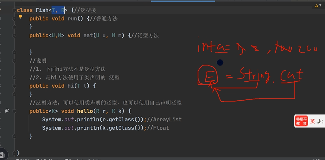325x160 pixels.
Task: Click 'K k' parameter in hello method
Action: pyautogui.click(x=117, y=111)
